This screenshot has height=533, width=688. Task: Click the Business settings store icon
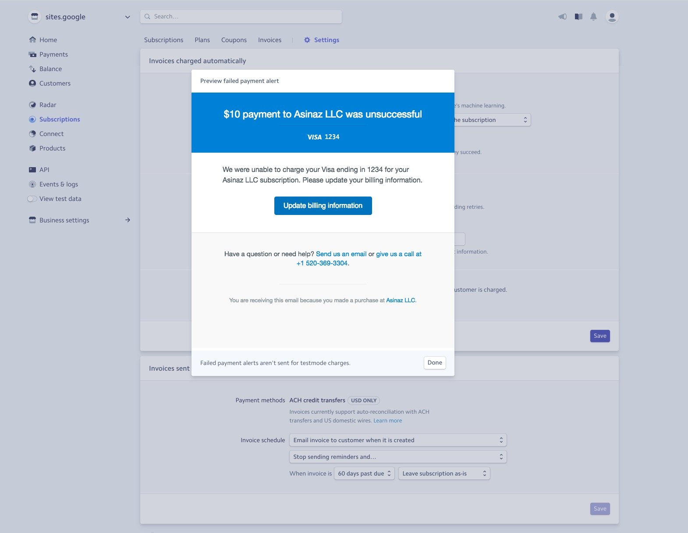[32, 220]
